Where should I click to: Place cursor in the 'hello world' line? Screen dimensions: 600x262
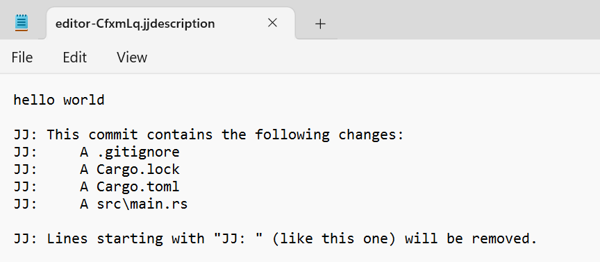click(59, 100)
